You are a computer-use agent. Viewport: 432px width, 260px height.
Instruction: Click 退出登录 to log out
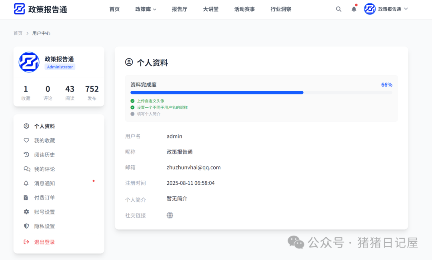coord(44,242)
